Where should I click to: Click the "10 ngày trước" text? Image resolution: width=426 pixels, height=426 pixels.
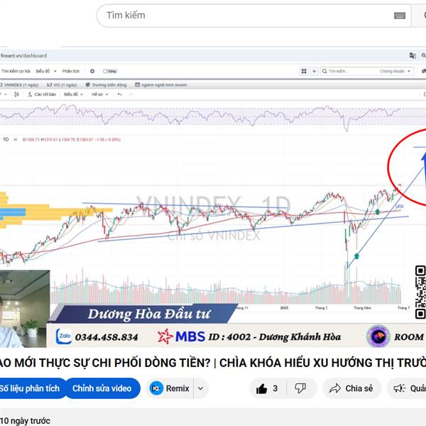(x=26, y=421)
